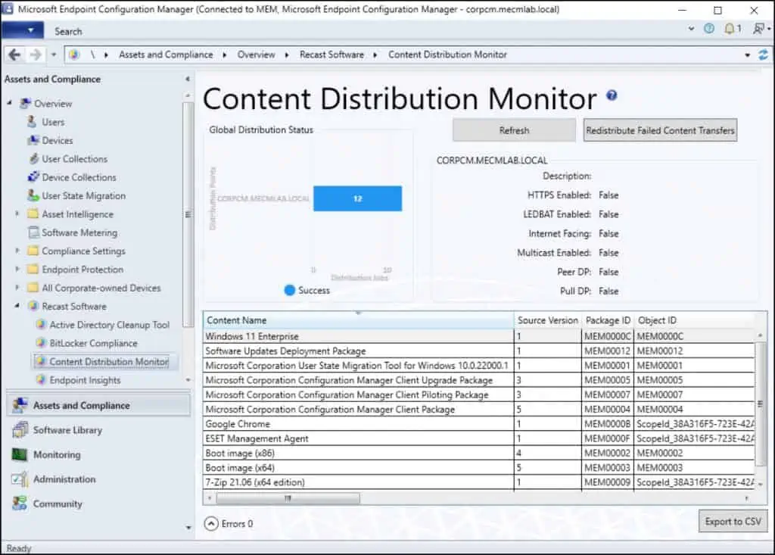Collapse the navigation pane arrow
Screen dimensions: 775x555
(x=188, y=79)
